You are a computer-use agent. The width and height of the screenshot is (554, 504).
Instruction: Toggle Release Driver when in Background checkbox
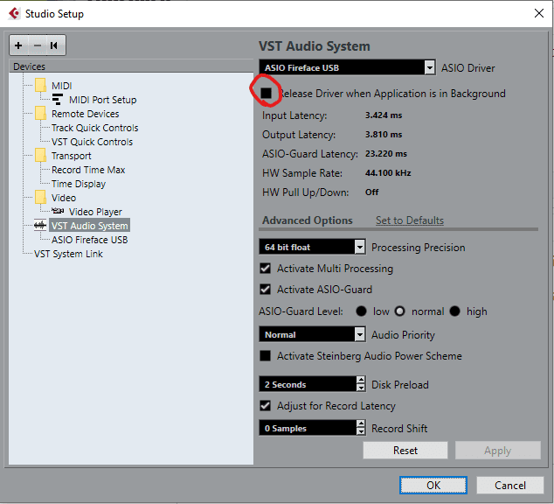click(266, 94)
